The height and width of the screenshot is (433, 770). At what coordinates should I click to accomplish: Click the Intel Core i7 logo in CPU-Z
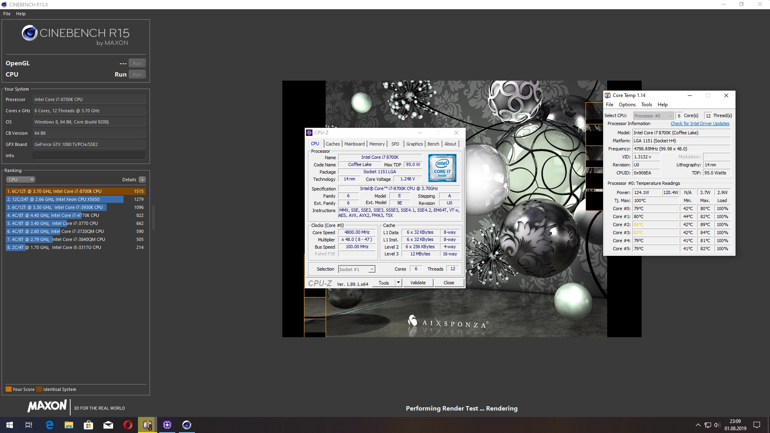[442, 168]
